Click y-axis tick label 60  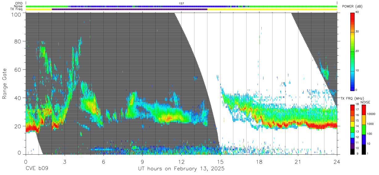coord(18,70)
